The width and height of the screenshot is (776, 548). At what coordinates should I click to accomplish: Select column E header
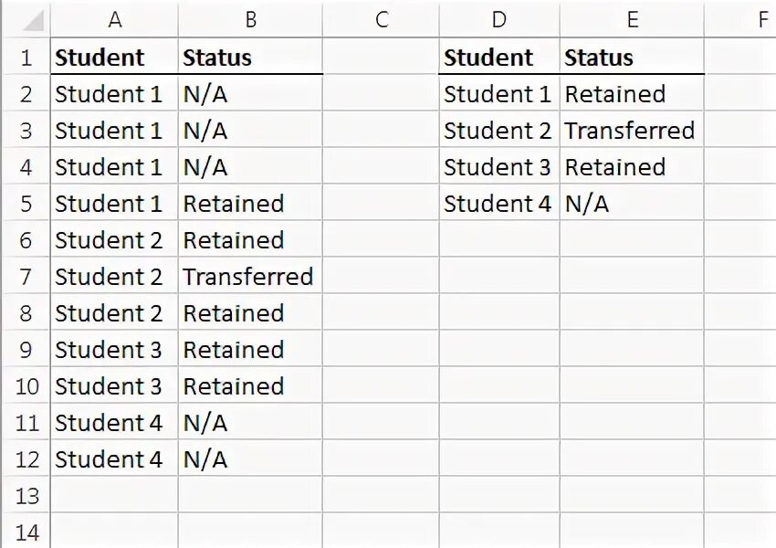pos(632,19)
